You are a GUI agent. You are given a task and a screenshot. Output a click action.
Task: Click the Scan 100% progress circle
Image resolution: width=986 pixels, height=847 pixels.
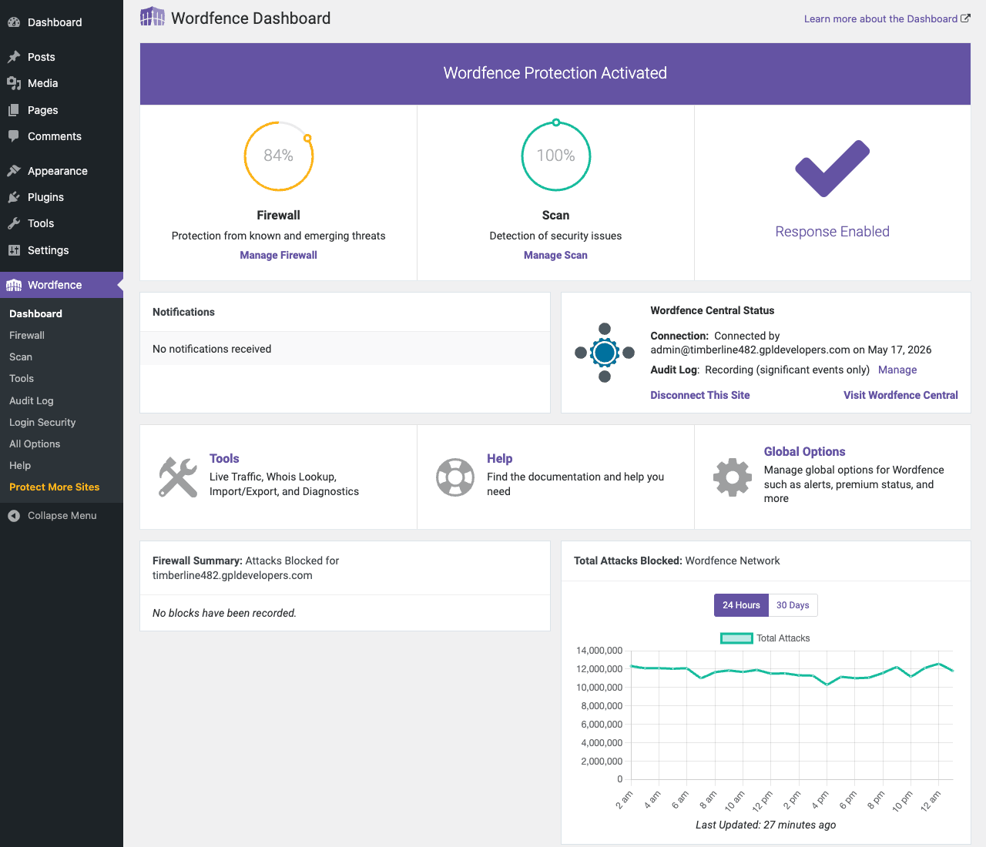pyautogui.click(x=555, y=156)
